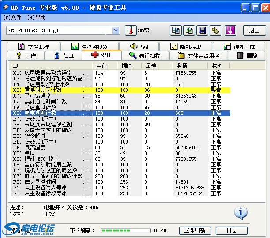Click the purple down-arrow tray icon
This screenshot has width=270, height=238.
[231, 30]
